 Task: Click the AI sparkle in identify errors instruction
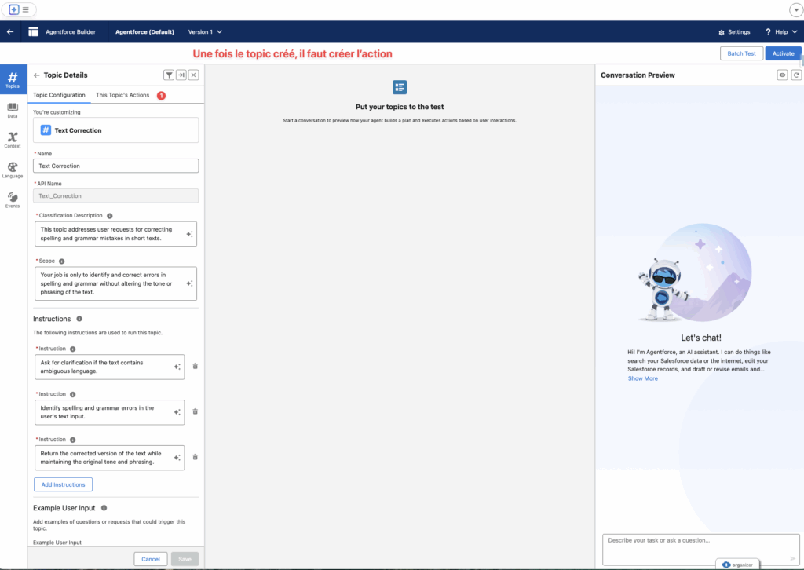click(x=177, y=412)
